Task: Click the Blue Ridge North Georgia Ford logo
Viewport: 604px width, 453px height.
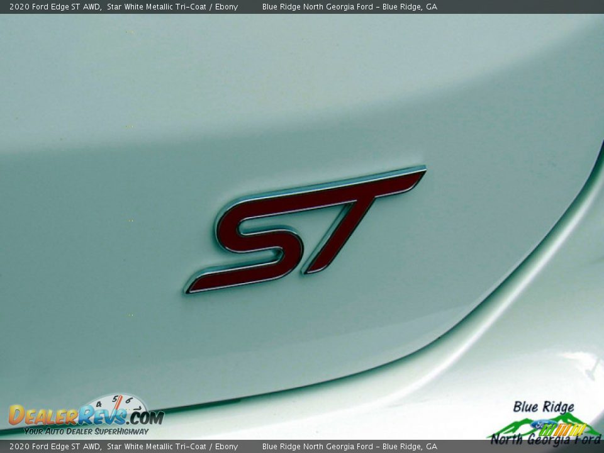Action: [545, 423]
